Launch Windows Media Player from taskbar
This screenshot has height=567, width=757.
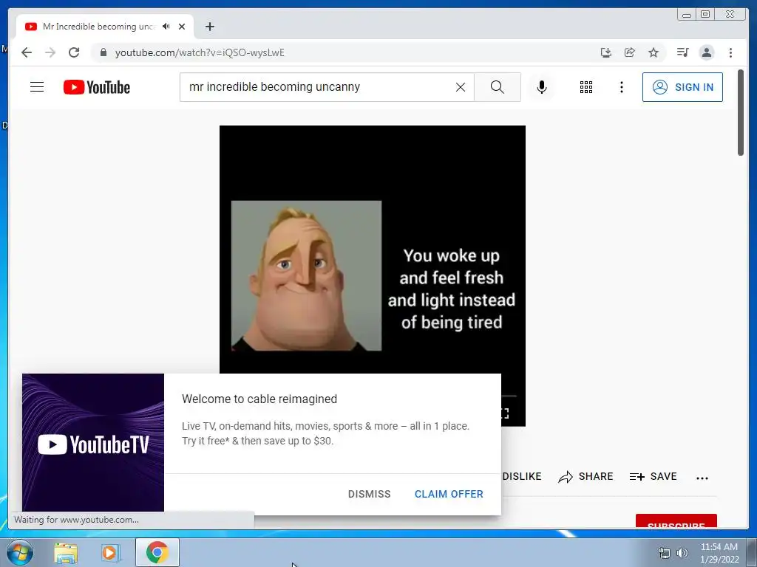point(110,552)
